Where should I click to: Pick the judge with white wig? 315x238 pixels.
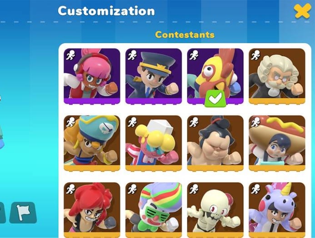pyautogui.click(x=277, y=76)
